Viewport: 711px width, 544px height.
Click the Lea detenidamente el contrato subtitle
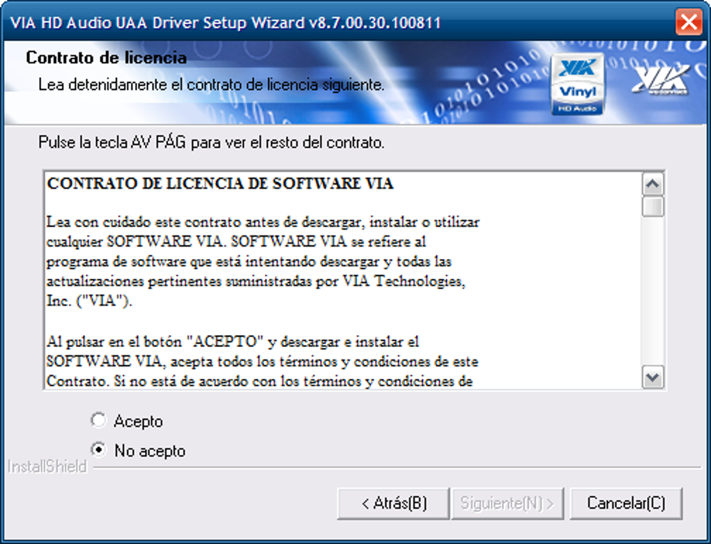[211, 85]
